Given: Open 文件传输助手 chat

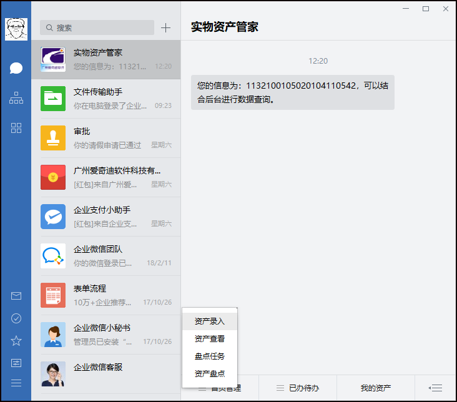Looking at the screenshot, I should [106, 99].
